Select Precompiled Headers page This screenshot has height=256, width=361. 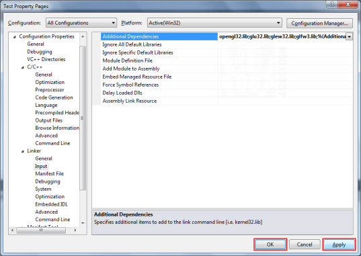click(57, 113)
